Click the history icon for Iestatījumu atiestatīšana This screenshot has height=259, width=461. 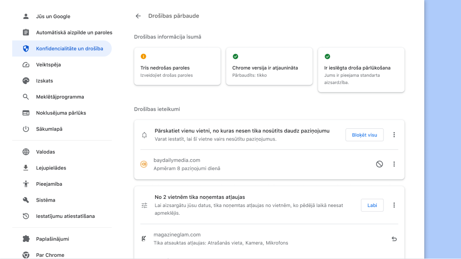click(x=26, y=216)
